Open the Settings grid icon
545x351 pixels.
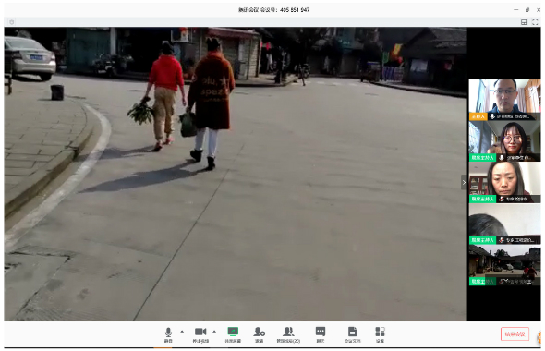[380, 334]
